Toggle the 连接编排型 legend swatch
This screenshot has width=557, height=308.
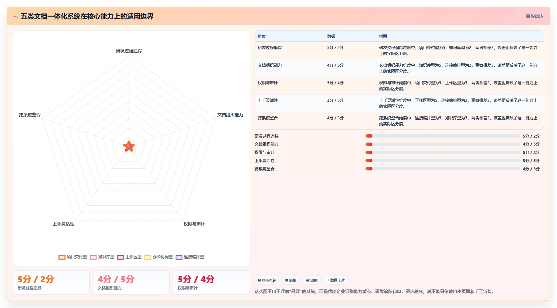[x=179, y=257]
